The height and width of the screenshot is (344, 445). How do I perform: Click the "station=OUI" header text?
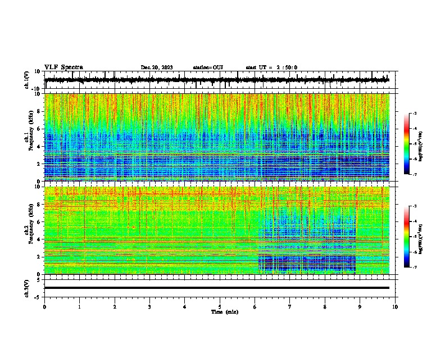pos(208,67)
